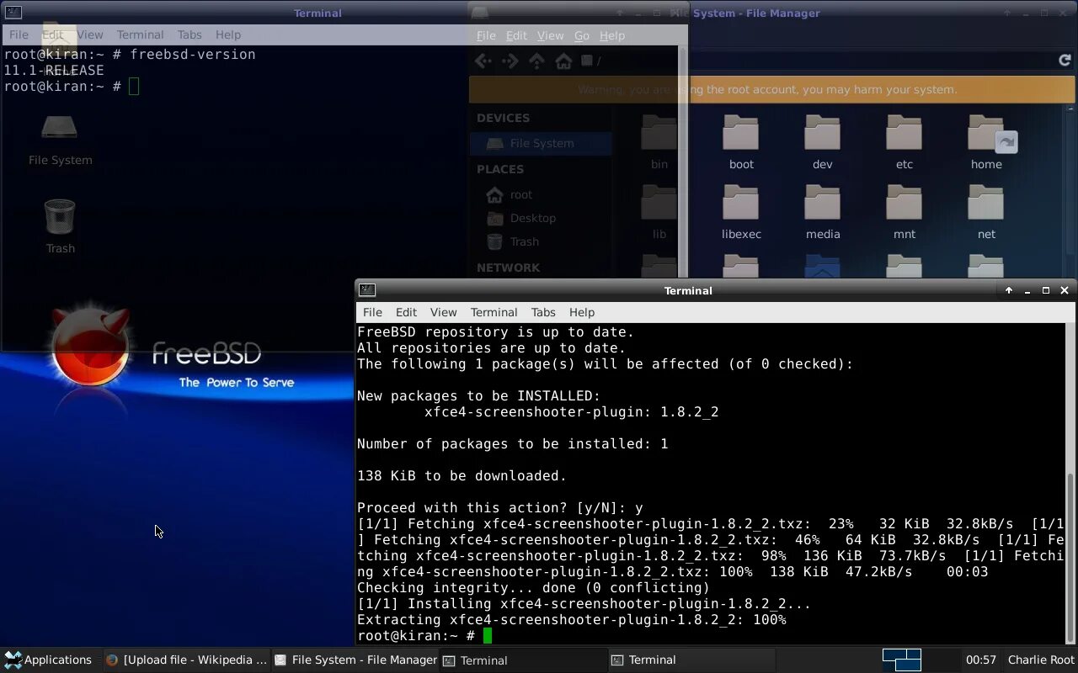This screenshot has height=673, width=1078.
Task: Open the net folder
Action: (x=986, y=213)
